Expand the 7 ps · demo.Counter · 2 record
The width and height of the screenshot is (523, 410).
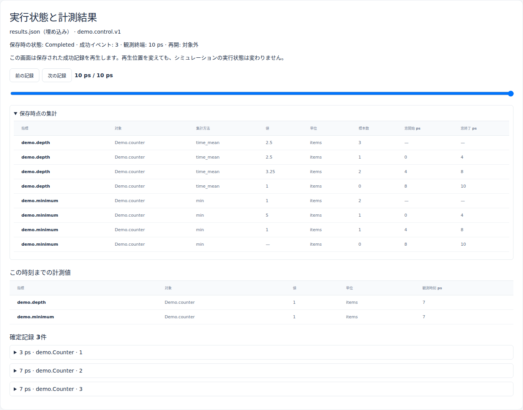click(261, 371)
